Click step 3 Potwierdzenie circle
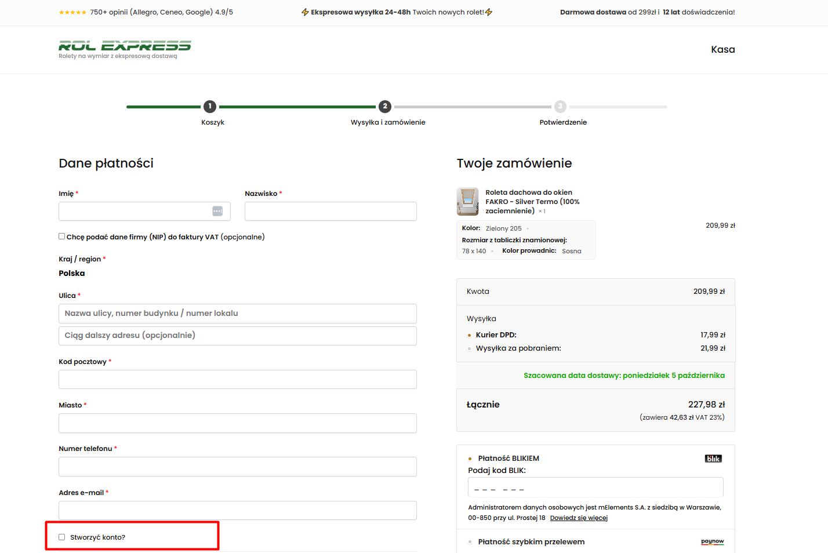828x553 pixels. (x=560, y=107)
